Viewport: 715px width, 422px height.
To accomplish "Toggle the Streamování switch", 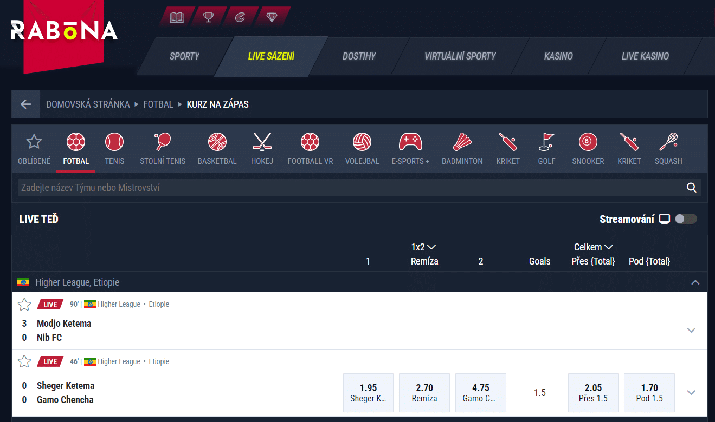I will (686, 219).
